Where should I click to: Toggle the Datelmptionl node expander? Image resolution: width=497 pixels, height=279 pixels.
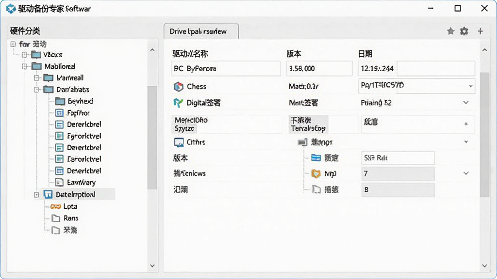[x=36, y=195]
